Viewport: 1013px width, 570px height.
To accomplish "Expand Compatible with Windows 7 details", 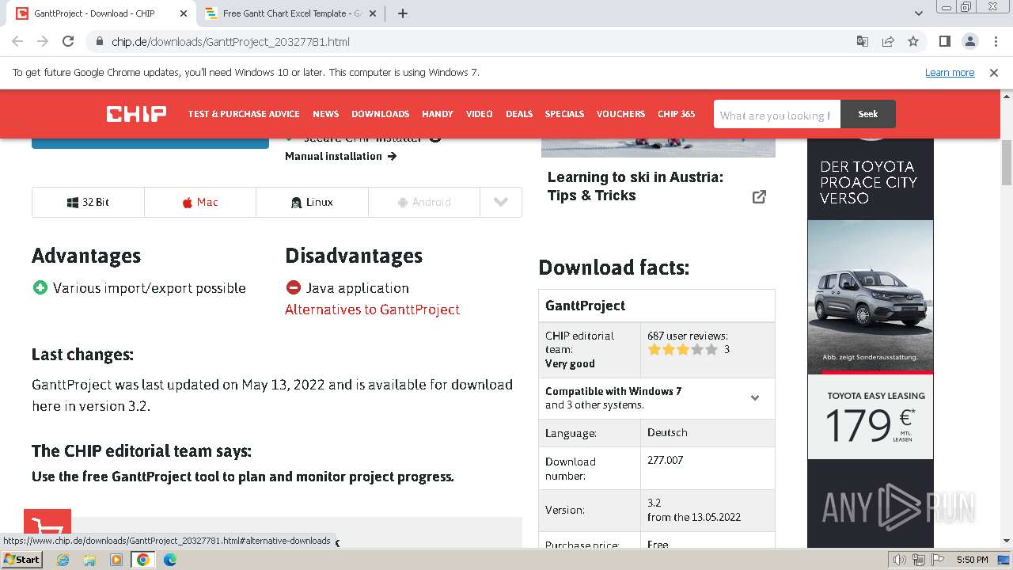I will tap(755, 398).
